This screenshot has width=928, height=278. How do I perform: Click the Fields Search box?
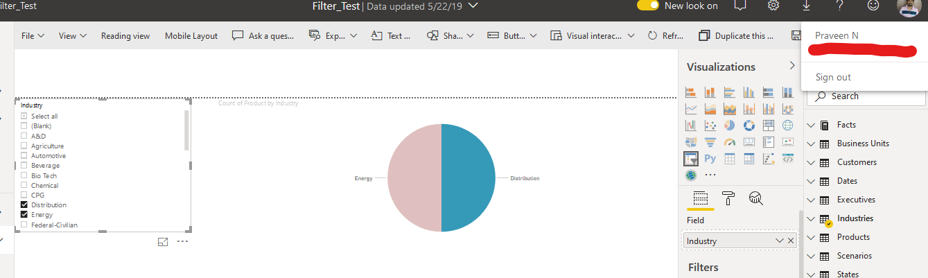(x=867, y=96)
